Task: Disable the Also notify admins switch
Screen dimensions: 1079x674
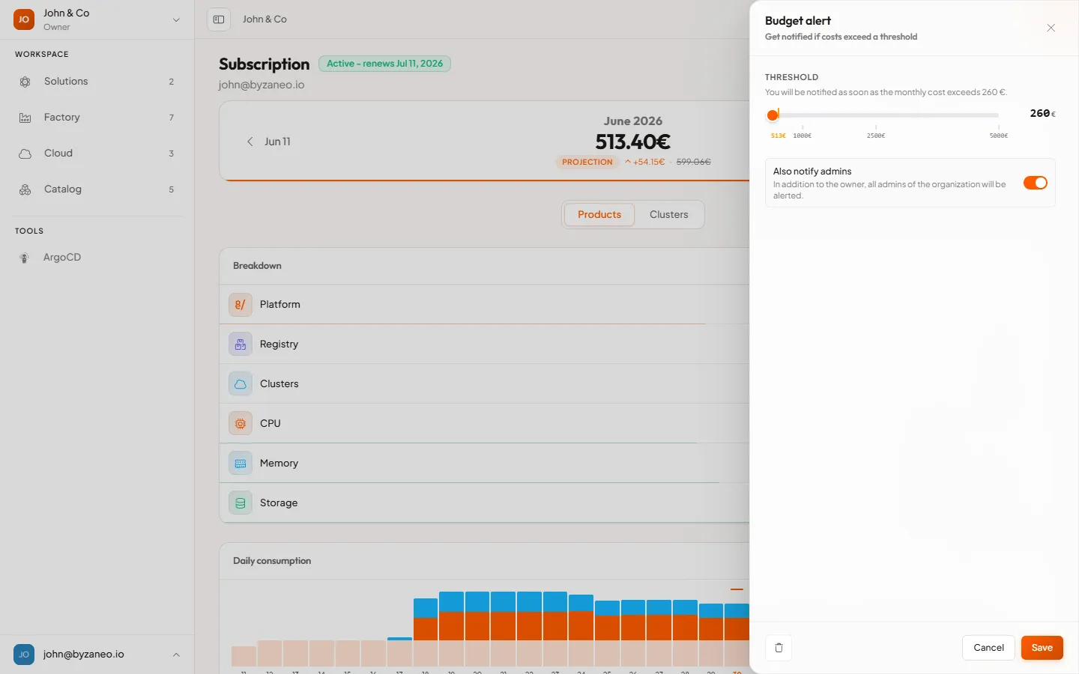Action: (x=1036, y=183)
